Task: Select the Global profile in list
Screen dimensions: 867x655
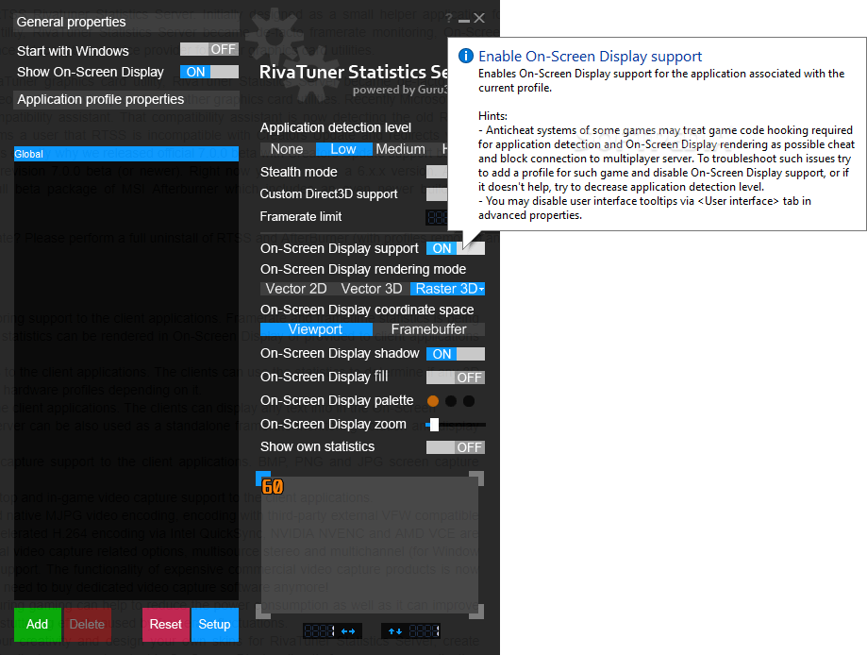Action: 126,155
